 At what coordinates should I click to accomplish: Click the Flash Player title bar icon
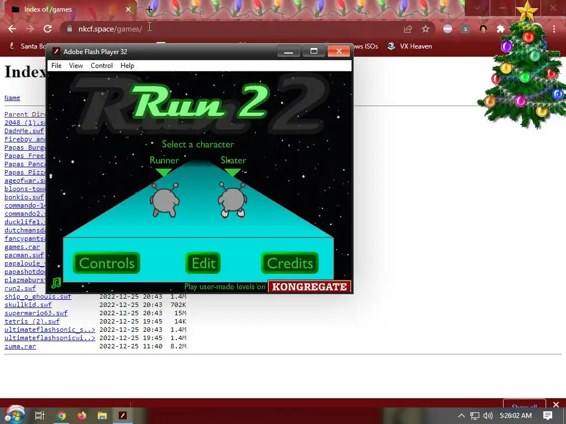(56, 51)
